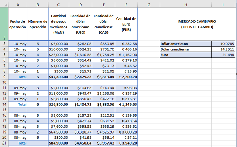Click the Cantidad de dólar americano header
Screen dimensions: 237x147
[81, 24]
